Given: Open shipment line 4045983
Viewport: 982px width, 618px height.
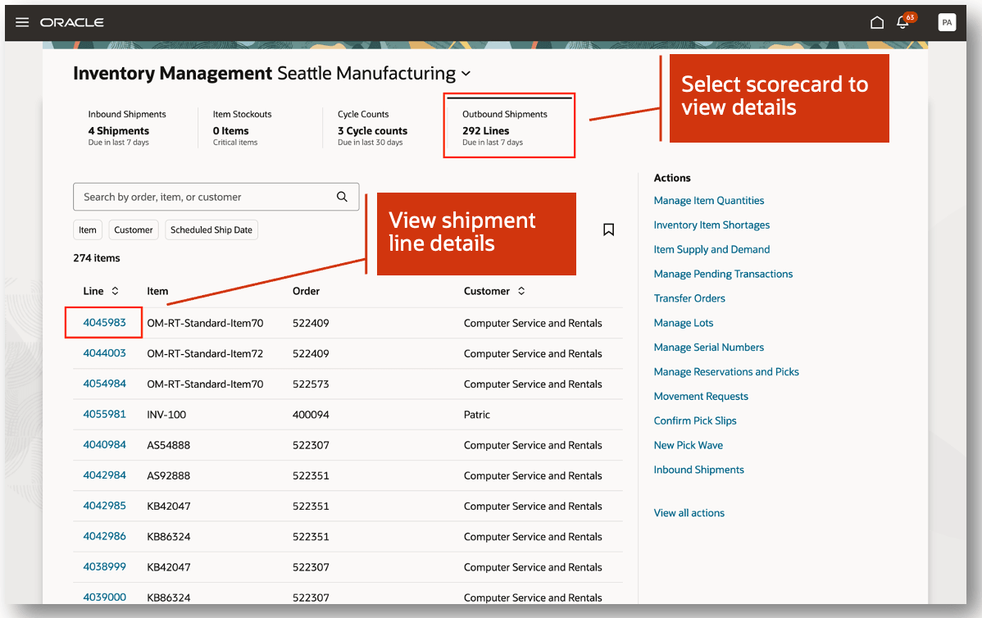Looking at the screenshot, I should 104,323.
